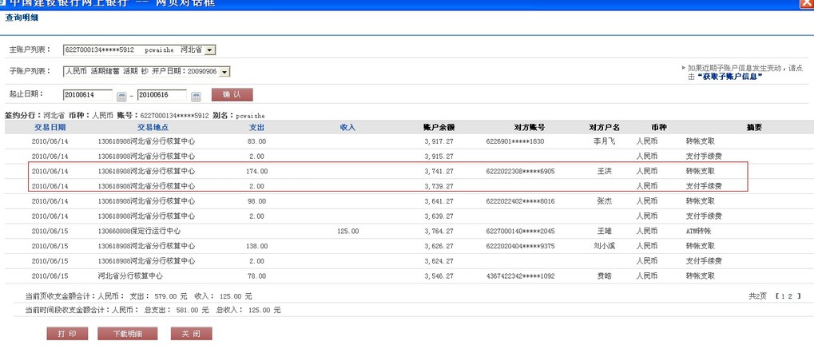Click account number 6227000140*****2045
Viewport: 814px width, 349px height.
point(520,232)
